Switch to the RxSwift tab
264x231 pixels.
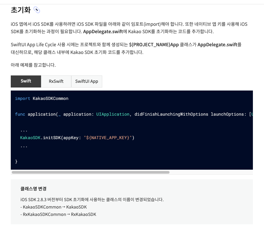tap(56, 81)
